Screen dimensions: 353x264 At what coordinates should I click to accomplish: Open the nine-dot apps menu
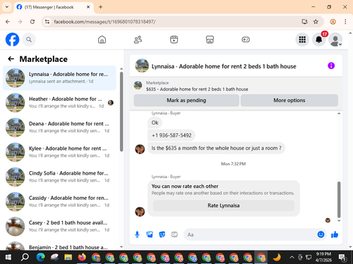302,39
